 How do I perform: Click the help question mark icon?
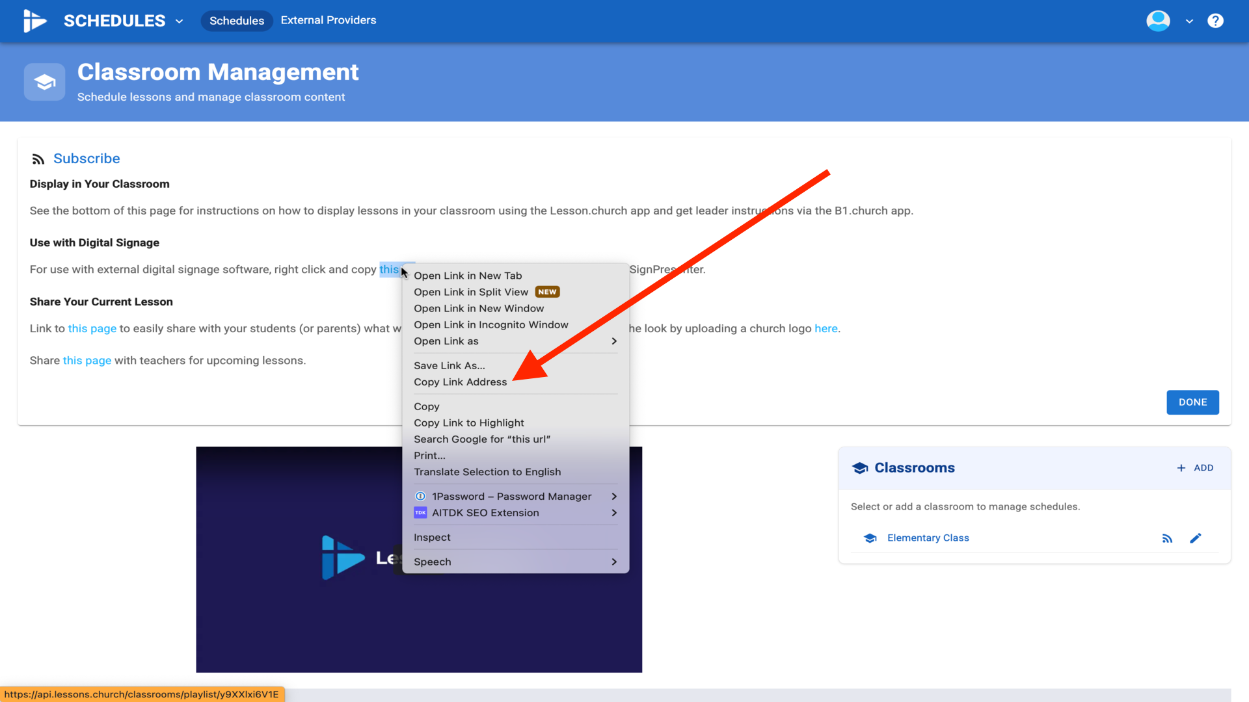[1215, 21]
